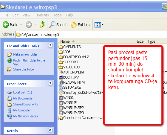The height and width of the screenshot is (135, 167).
Task: Select Shortcut to Skedaret shortcut icon
Action: click(x=61, y=118)
